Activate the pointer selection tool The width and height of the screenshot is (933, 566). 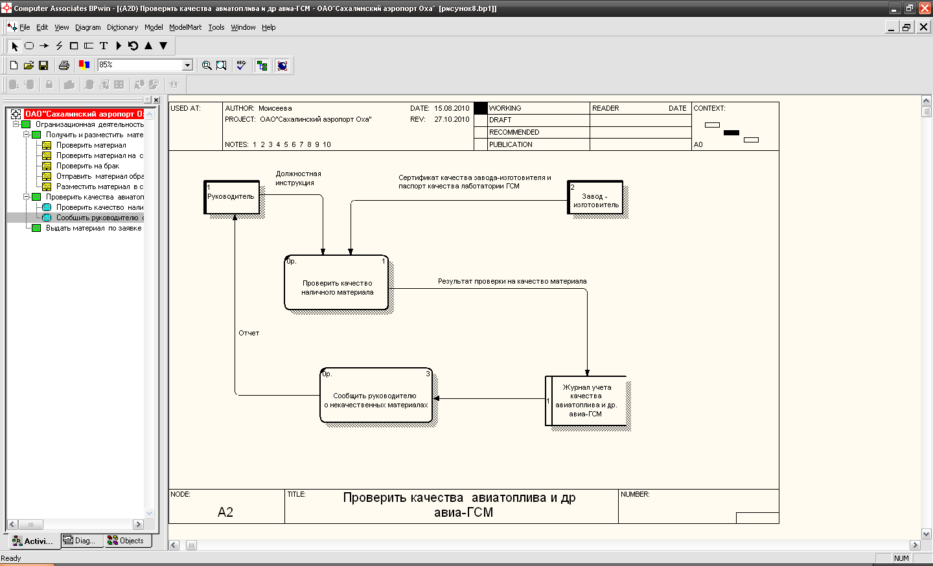(15, 46)
